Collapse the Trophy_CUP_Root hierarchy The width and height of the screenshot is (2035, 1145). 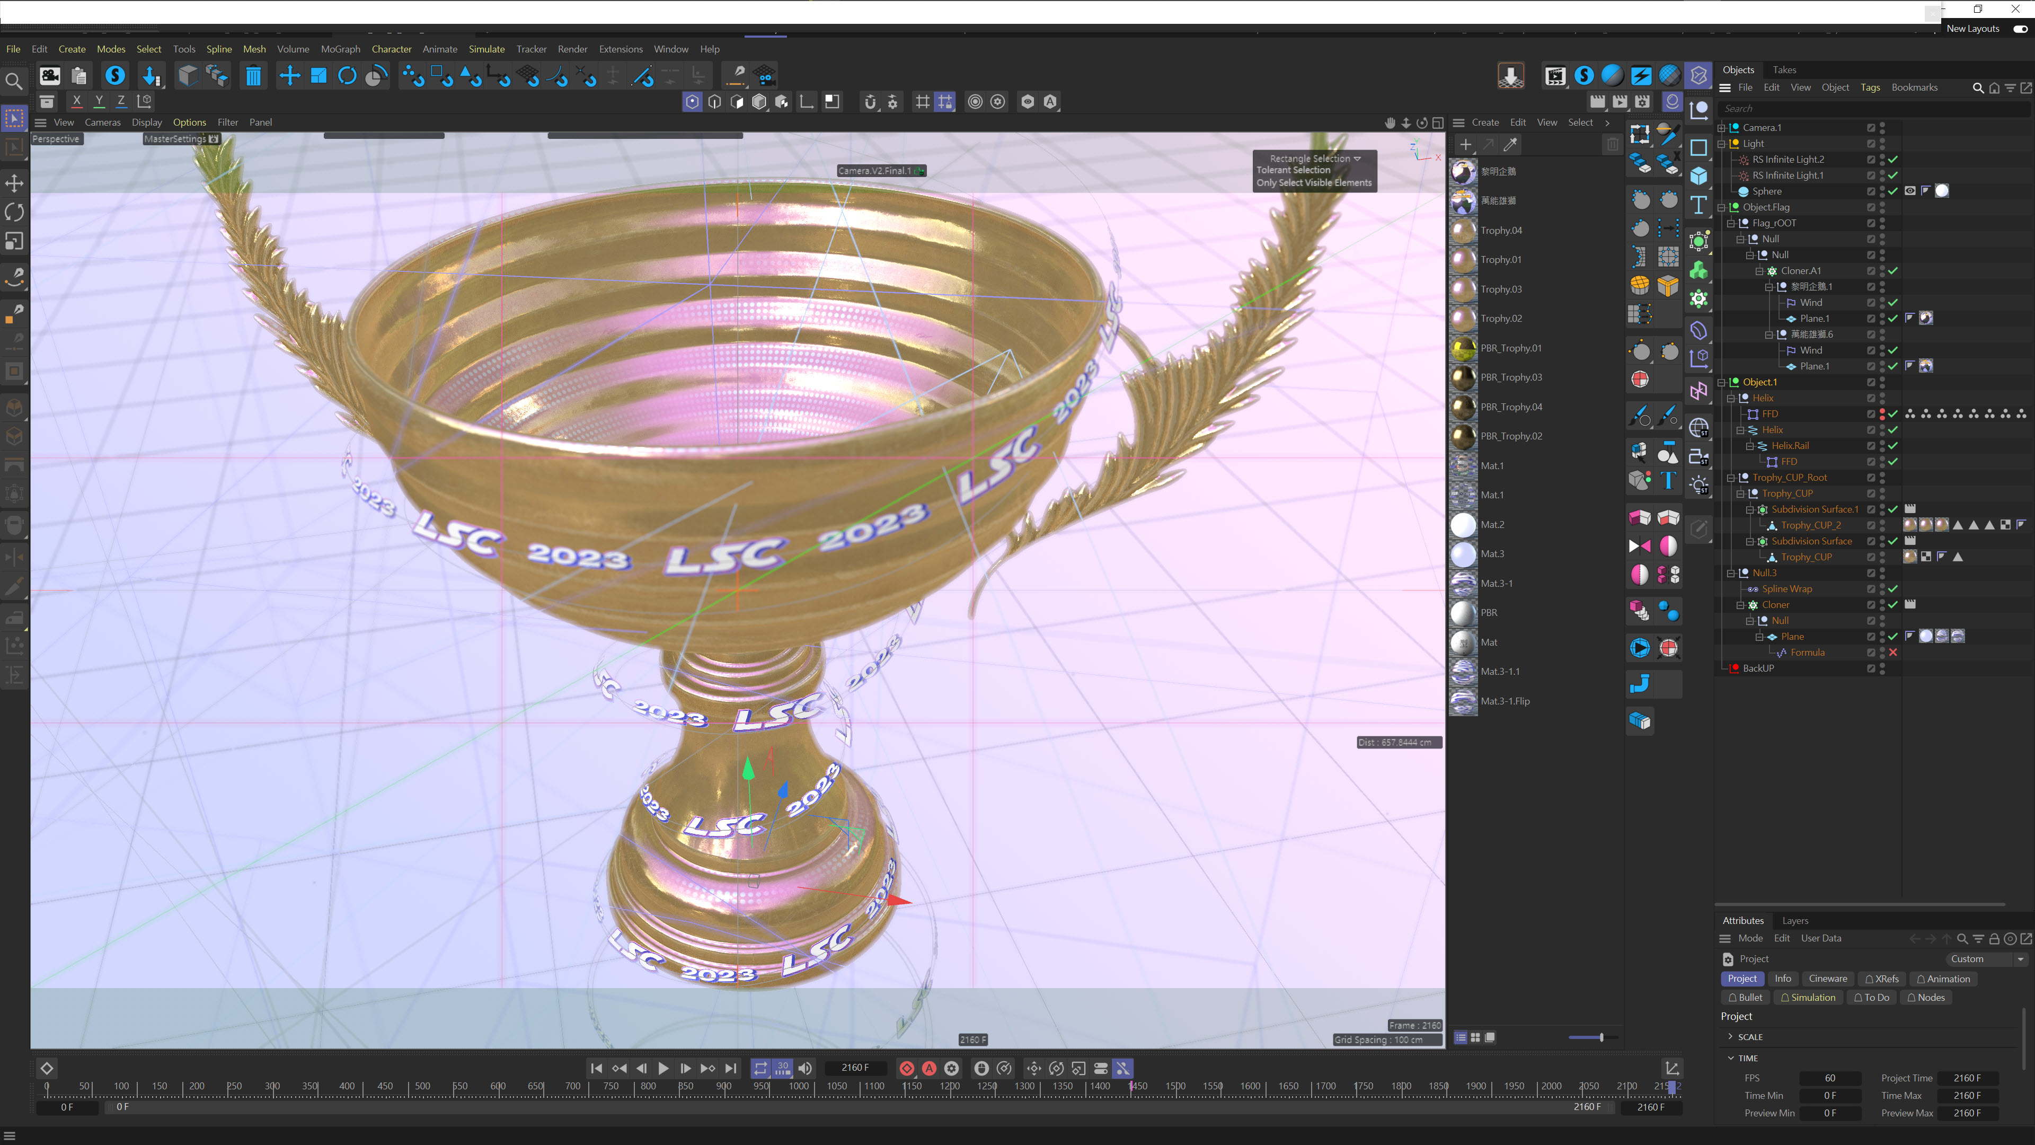click(x=1731, y=478)
